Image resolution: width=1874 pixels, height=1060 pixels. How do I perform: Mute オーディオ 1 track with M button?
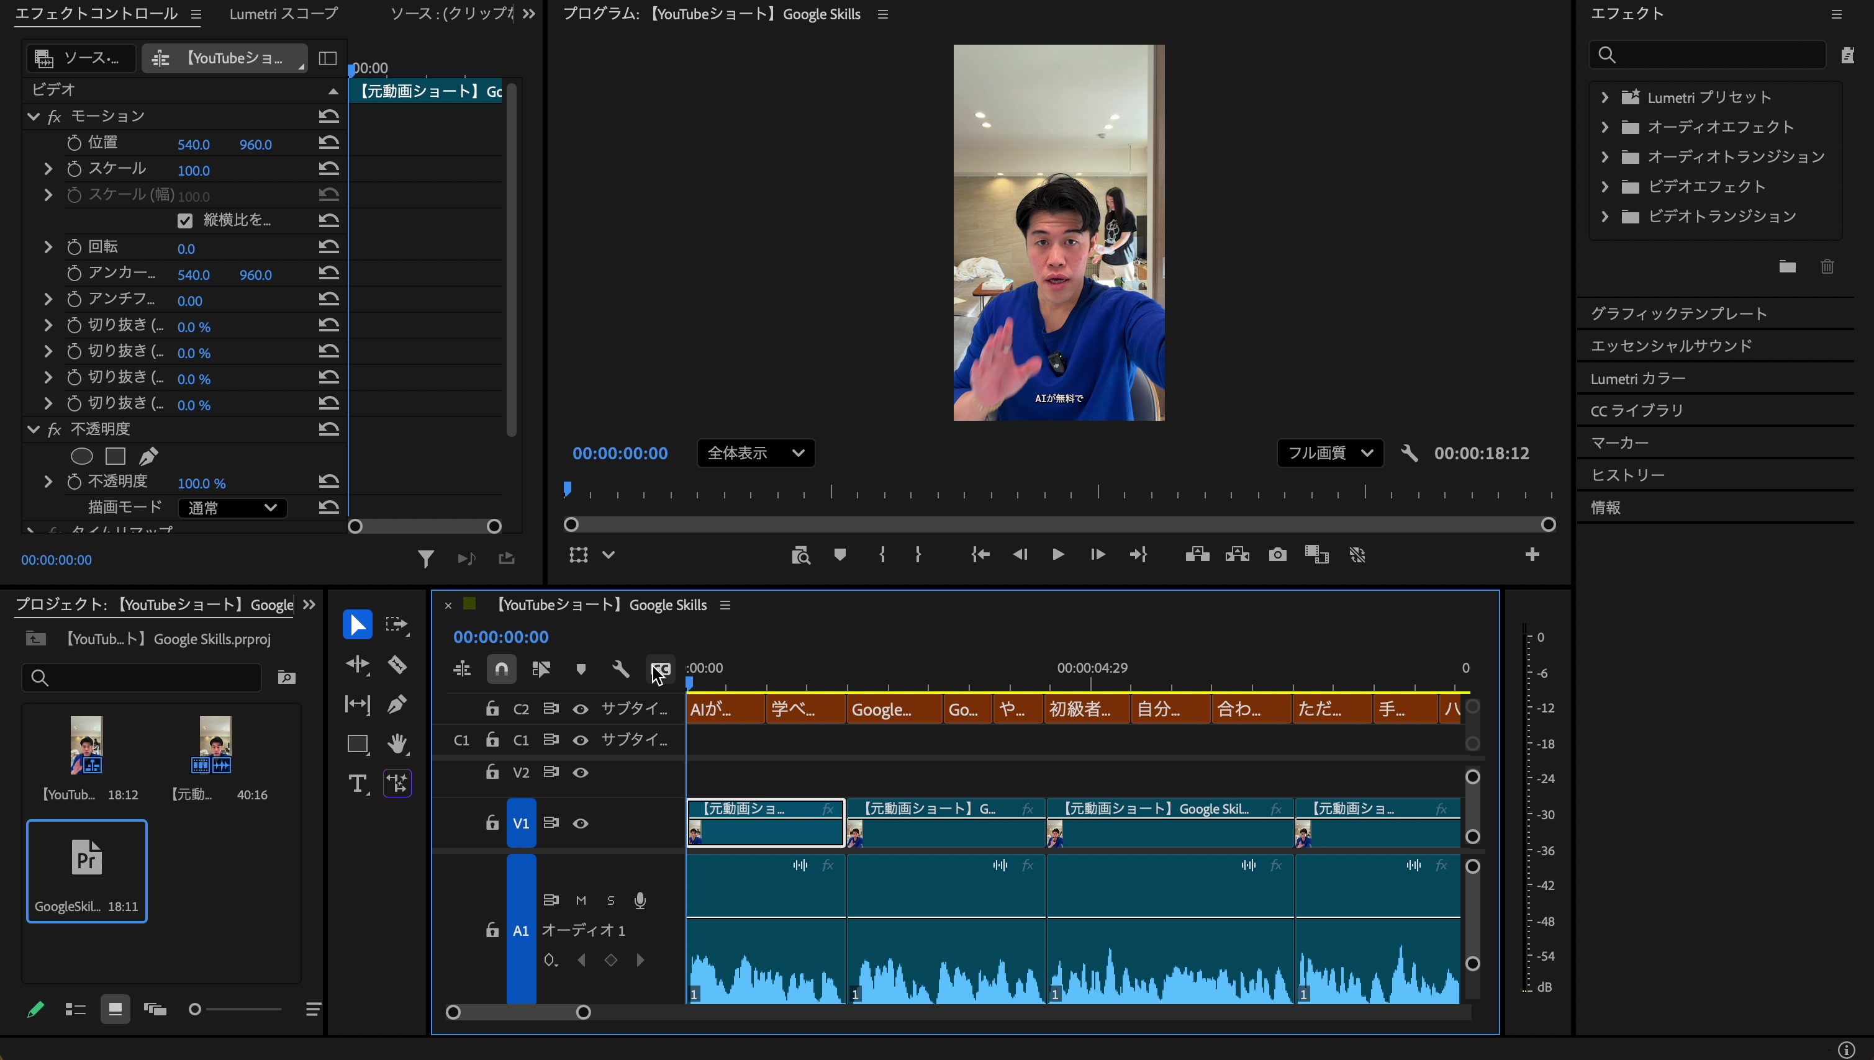(x=581, y=901)
